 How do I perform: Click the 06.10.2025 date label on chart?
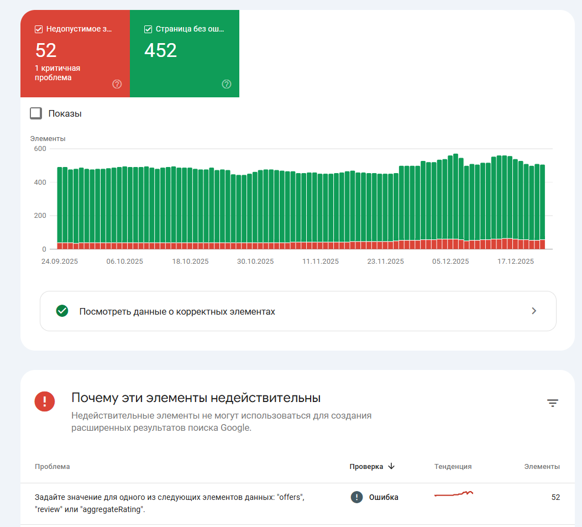point(125,262)
